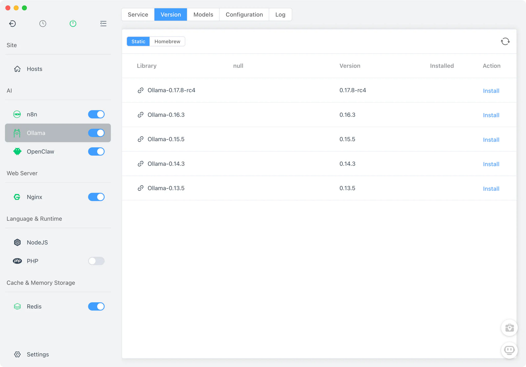Image resolution: width=526 pixels, height=367 pixels.
Task: Select the NodeJS hexagon icon
Action: click(17, 242)
